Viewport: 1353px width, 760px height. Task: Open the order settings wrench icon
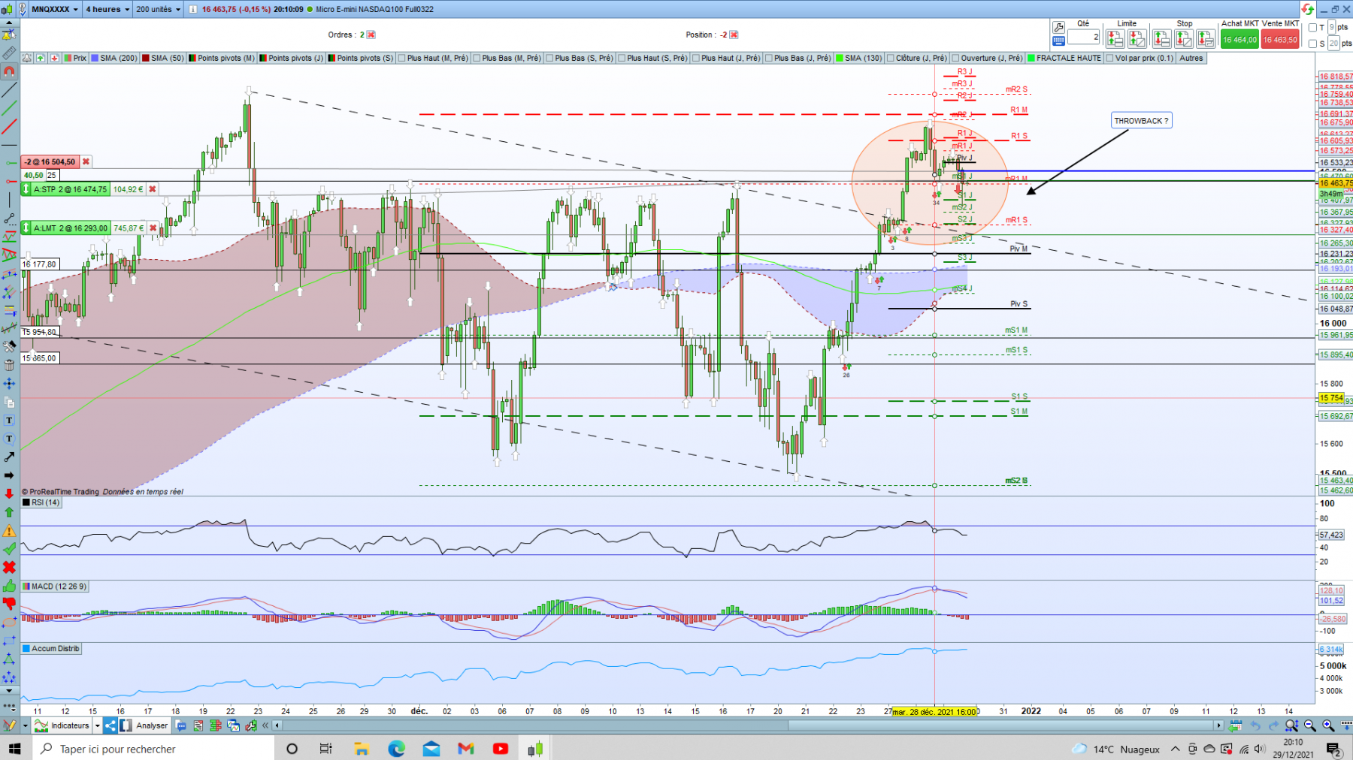pos(1058,27)
